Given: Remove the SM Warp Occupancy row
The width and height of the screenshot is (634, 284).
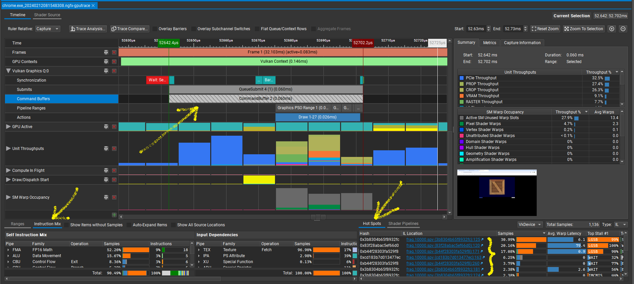Looking at the screenshot, I should [114, 197].
